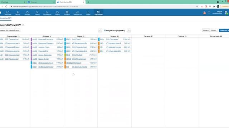Screen dimensions: 229x128
Task: Click the browser address bar
Action: coord(102,6)
